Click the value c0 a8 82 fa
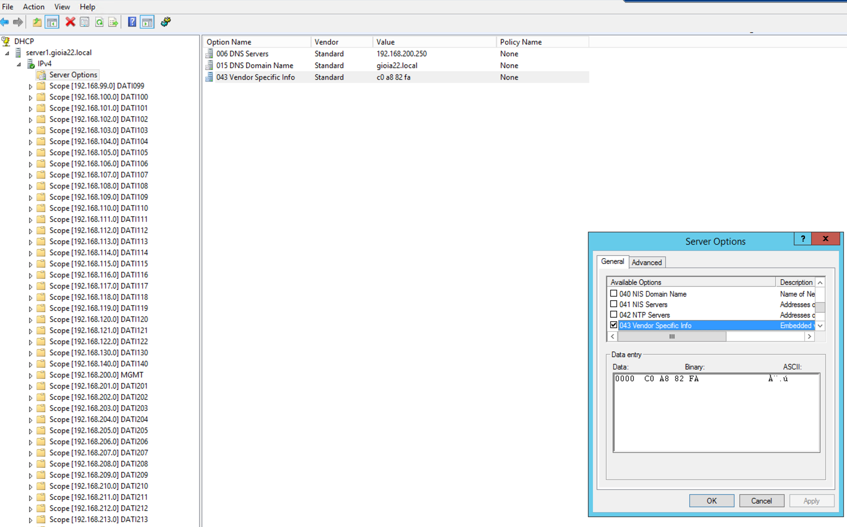This screenshot has width=847, height=527. [x=393, y=77]
